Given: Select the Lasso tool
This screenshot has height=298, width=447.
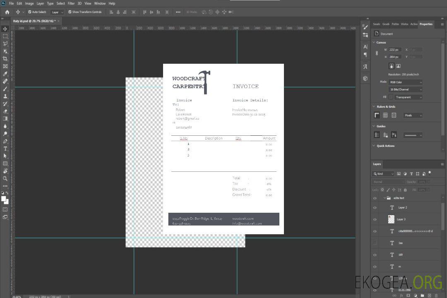Looking at the screenshot, I should 5,44.
